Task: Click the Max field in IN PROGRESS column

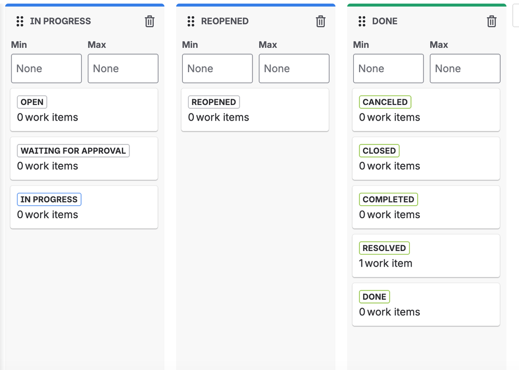Action: [x=123, y=69]
